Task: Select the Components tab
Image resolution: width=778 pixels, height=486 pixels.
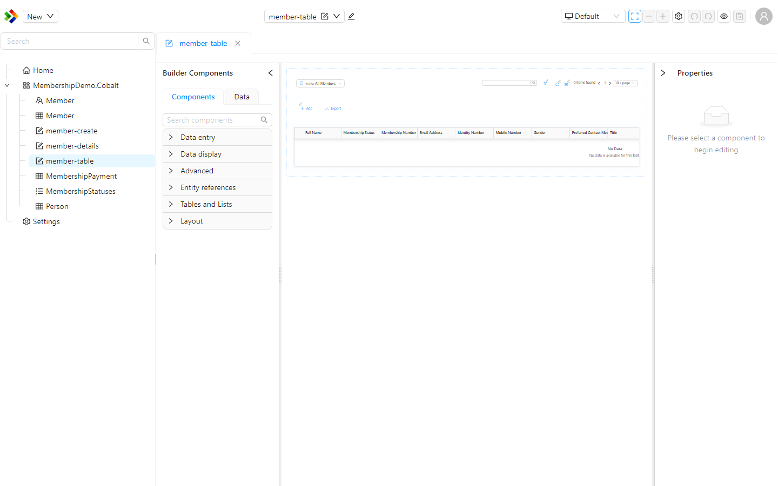Action: 193,97
